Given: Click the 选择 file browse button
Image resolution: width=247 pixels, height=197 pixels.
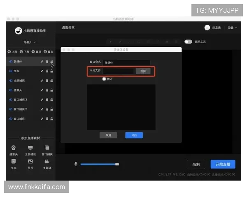Looking at the screenshot, I should coord(143,71).
